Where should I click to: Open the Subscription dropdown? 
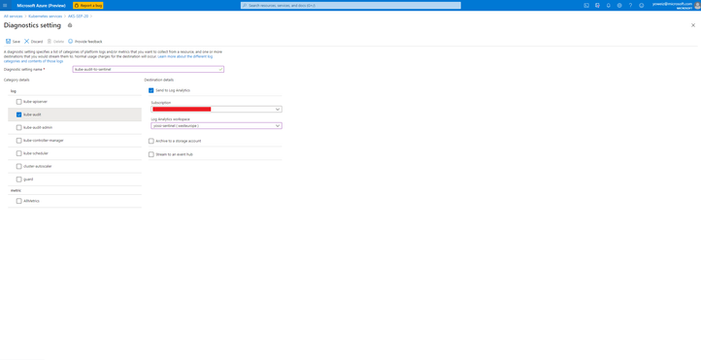click(217, 109)
